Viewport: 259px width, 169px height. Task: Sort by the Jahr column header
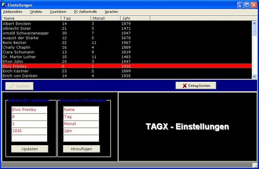click(x=135, y=18)
